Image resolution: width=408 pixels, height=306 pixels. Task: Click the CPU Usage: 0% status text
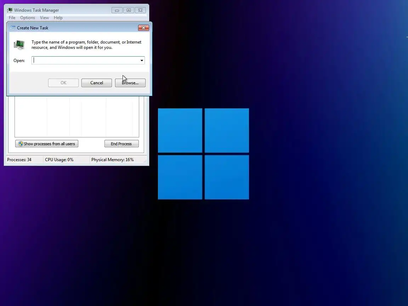tap(59, 160)
